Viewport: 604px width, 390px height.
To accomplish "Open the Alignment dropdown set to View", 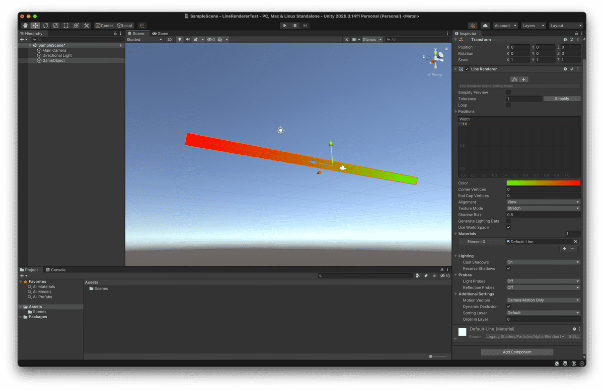I will tap(543, 202).
